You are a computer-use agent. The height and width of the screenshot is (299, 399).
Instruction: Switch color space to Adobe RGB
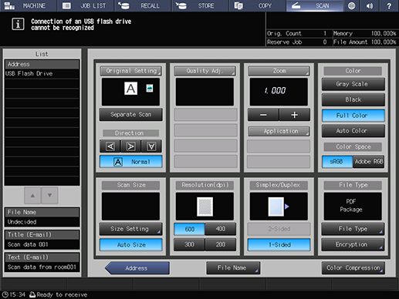tap(369, 162)
